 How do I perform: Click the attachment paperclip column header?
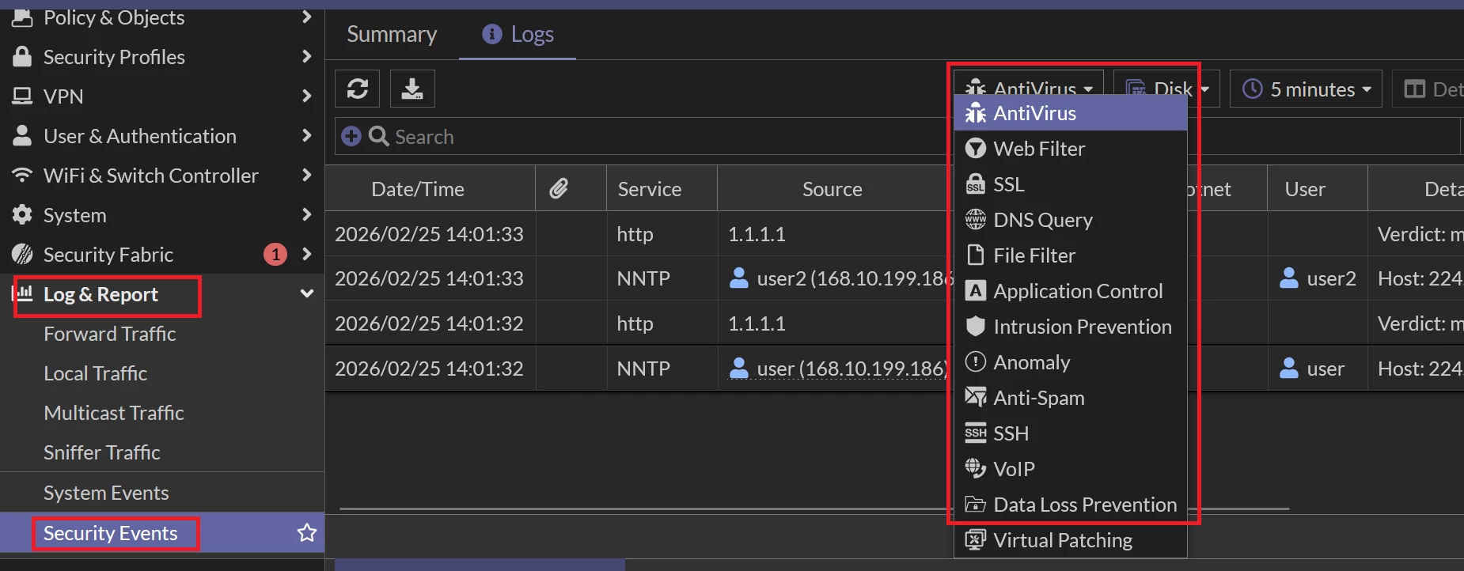point(559,188)
